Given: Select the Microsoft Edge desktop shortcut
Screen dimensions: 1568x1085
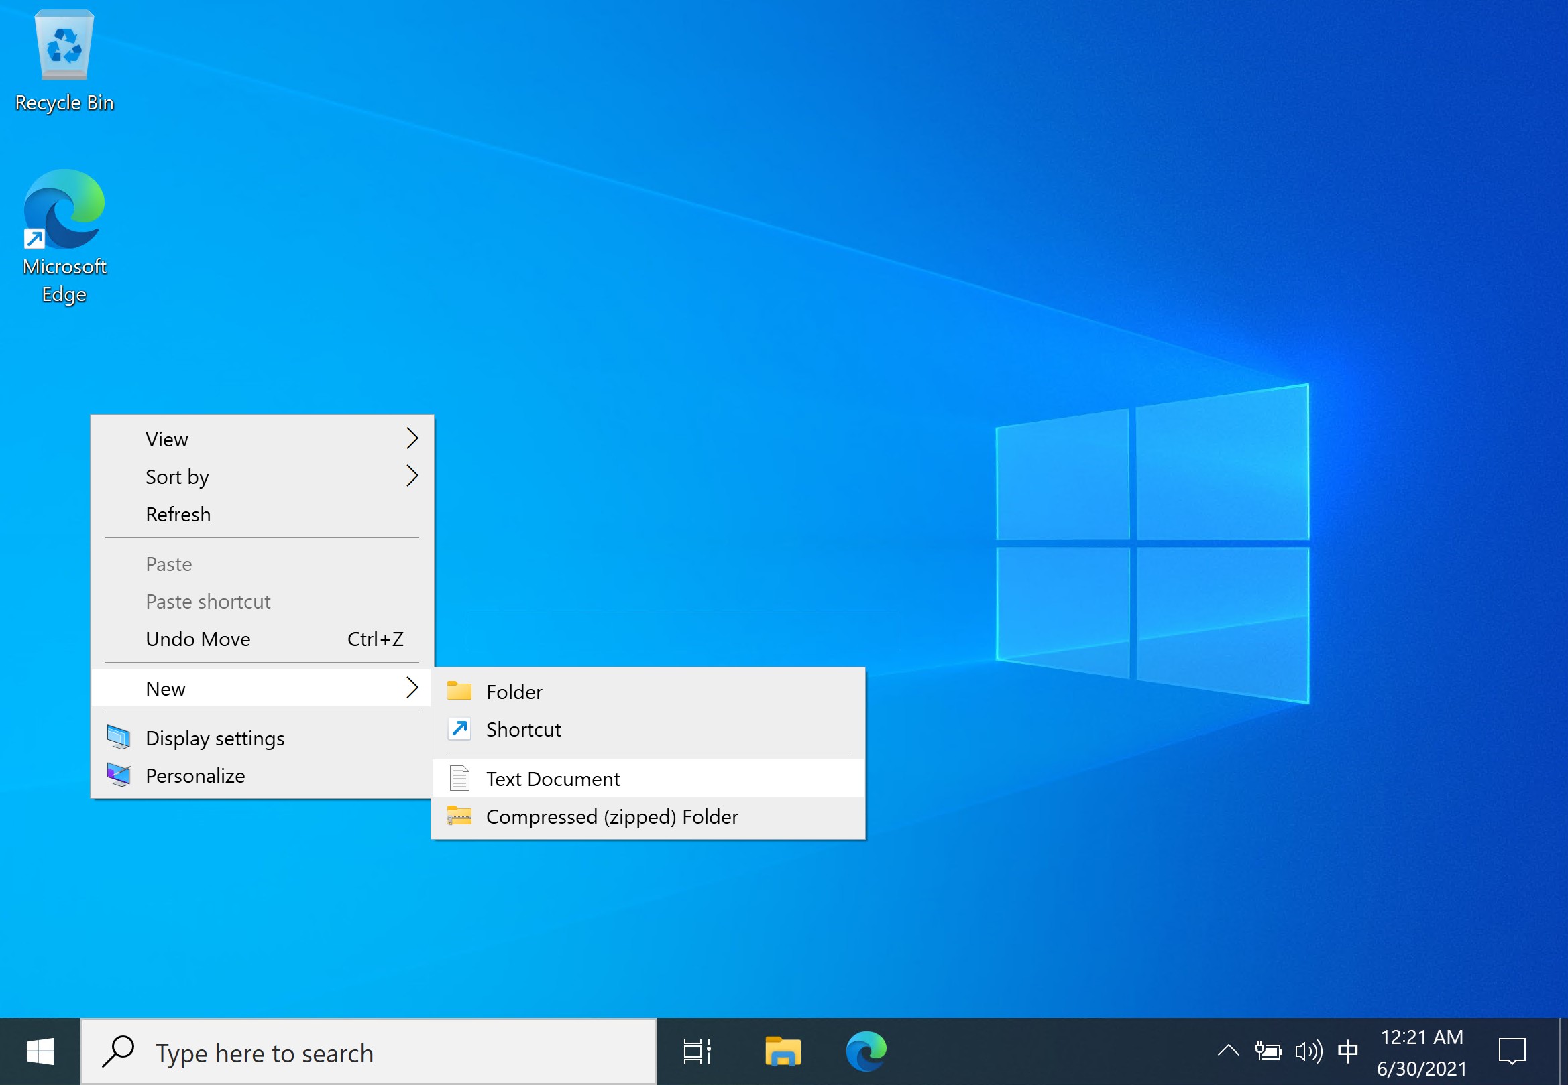Looking at the screenshot, I should point(64,235).
